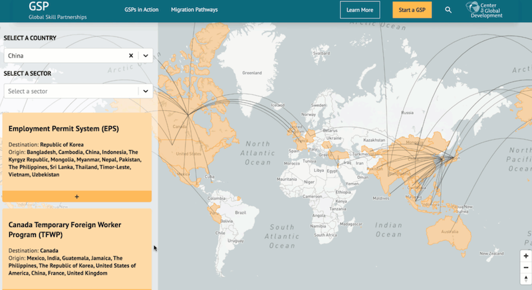This screenshot has height=290, width=532.
Task: Open the search magnifier icon
Action: pos(448,10)
